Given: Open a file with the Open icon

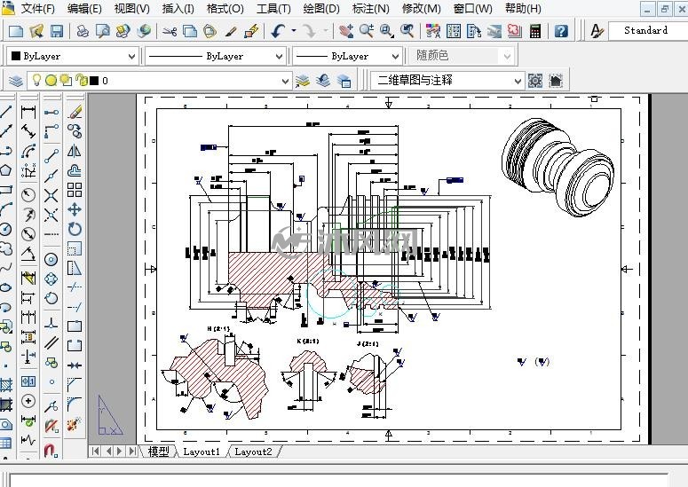Looking at the screenshot, I should 36,31.
